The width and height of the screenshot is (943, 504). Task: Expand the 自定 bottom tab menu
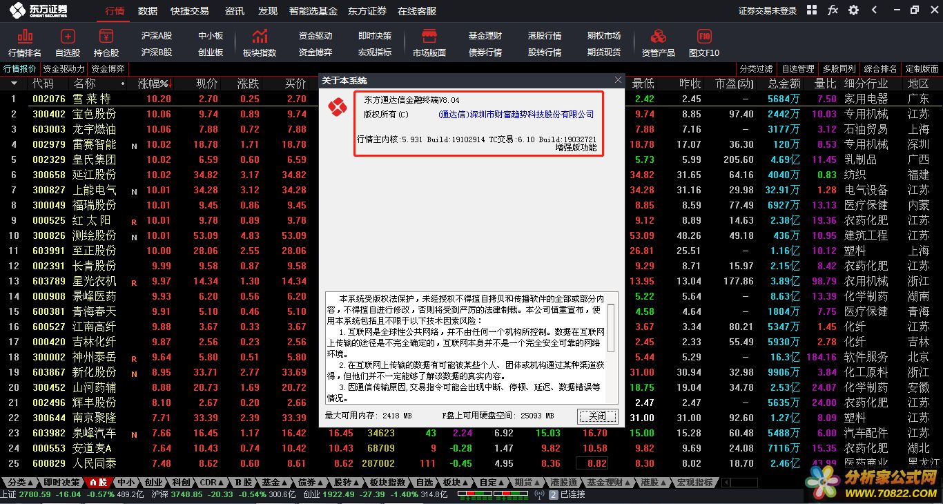[492, 482]
